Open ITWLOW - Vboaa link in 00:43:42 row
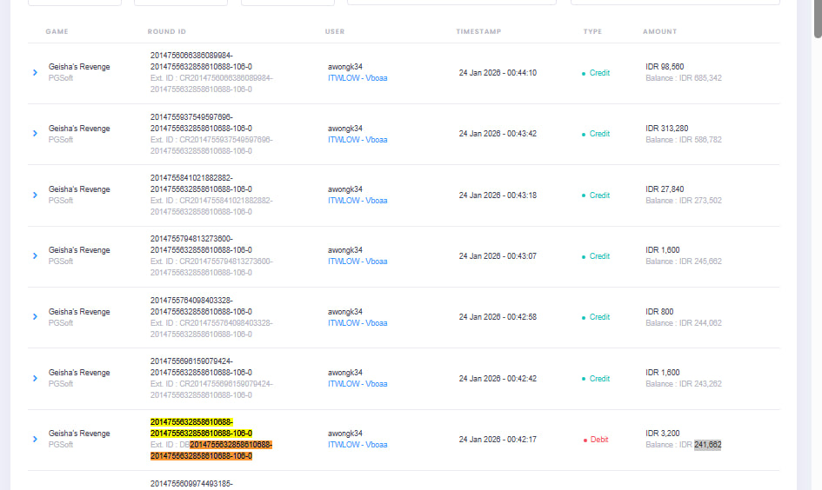 coord(358,140)
